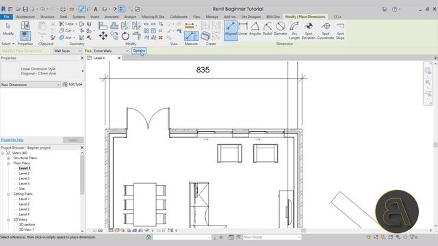Select the Arc Length dimension tool
Image resolution: width=438 pixels, height=246 pixels.
[x=294, y=31]
